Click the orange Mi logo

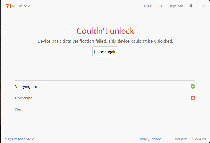click(8, 6)
